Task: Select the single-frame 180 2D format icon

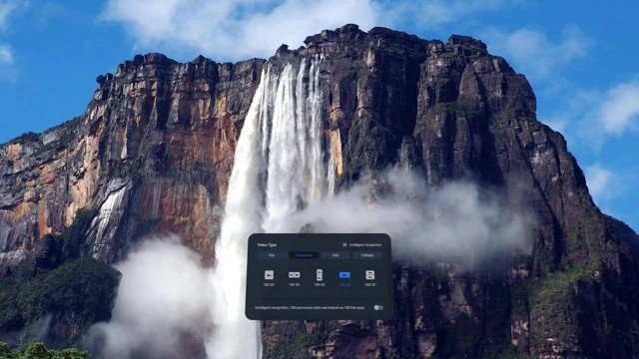Action: click(269, 275)
